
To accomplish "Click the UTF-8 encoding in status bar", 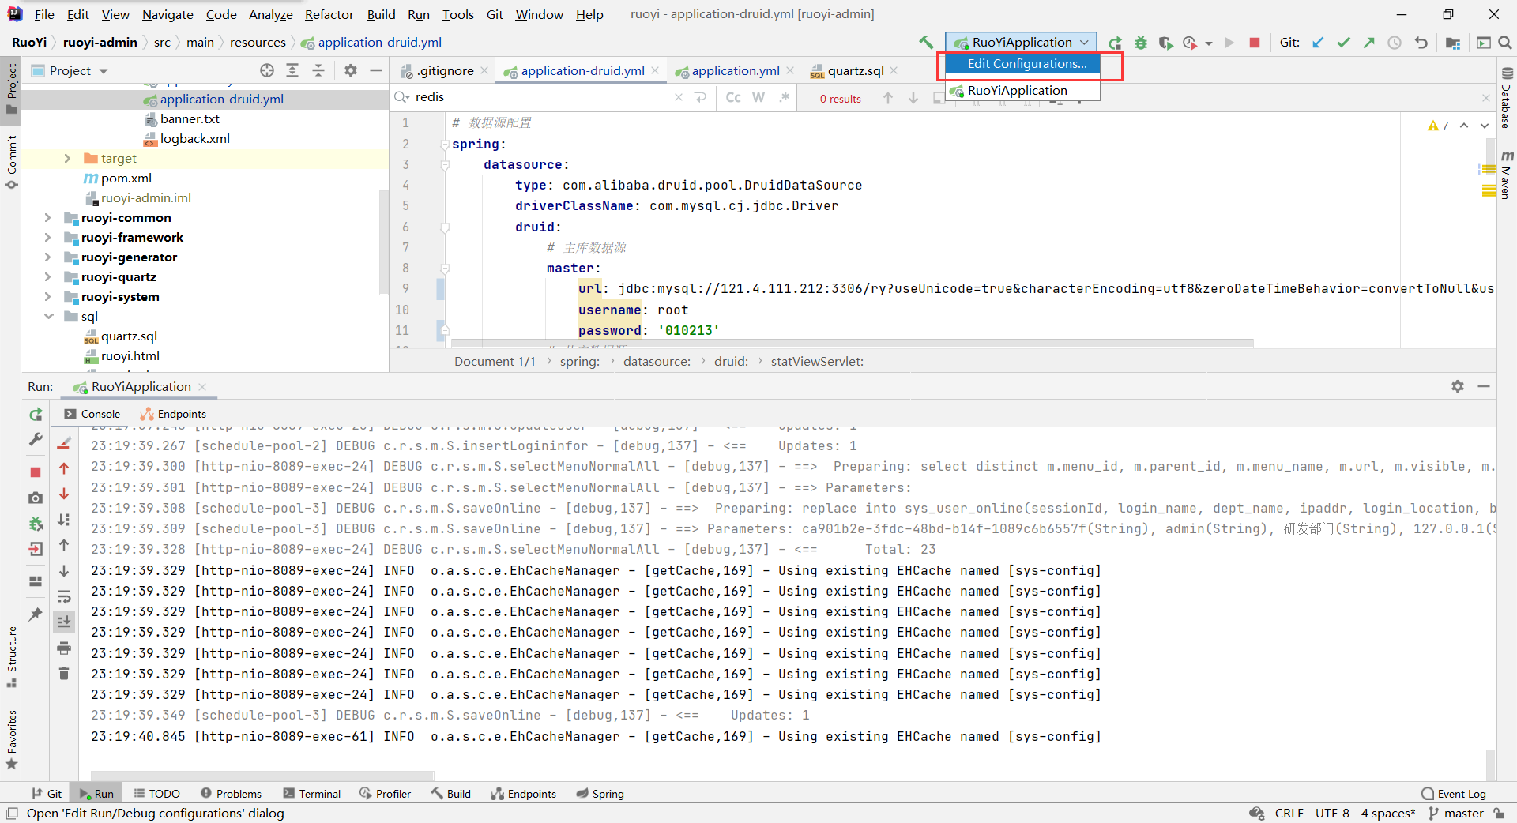I will pyautogui.click(x=1332, y=814).
